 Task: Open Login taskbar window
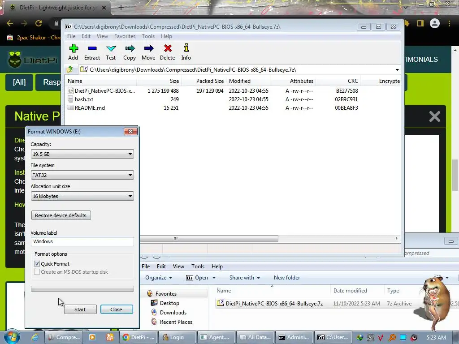pos(178,337)
